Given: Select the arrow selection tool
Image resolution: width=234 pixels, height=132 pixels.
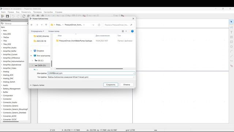Looking at the screenshot, I should pyautogui.click(x=231, y=22).
